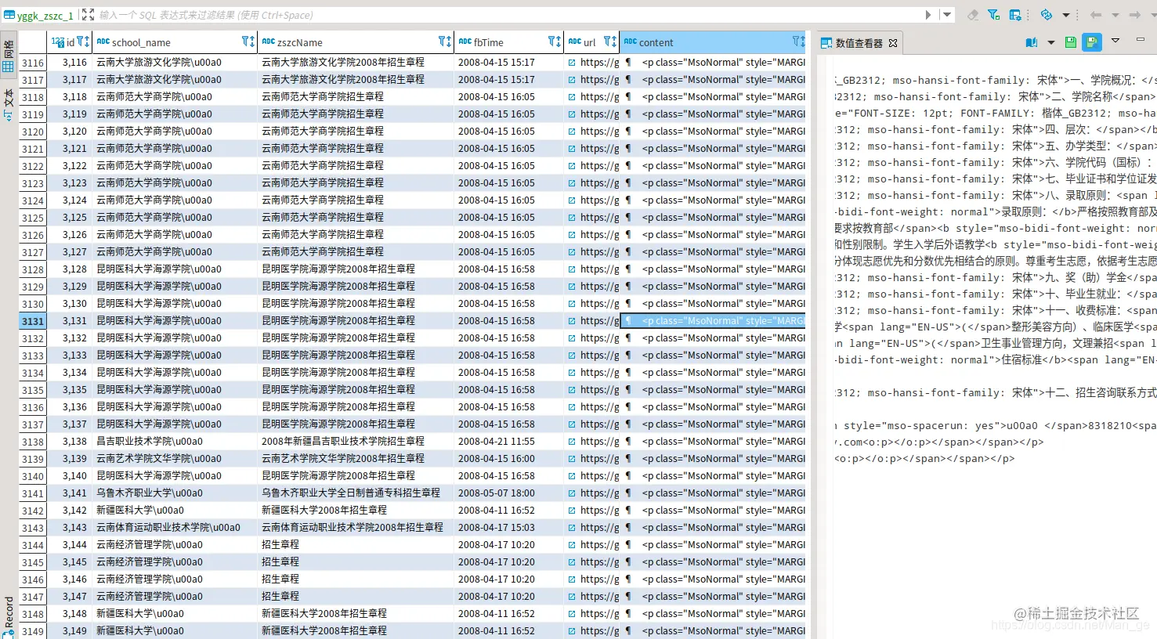Image resolution: width=1157 pixels, height=639 pixels.
Task: Expand the refresh options dropdown arrow
Action: [x=1065, y=15]
